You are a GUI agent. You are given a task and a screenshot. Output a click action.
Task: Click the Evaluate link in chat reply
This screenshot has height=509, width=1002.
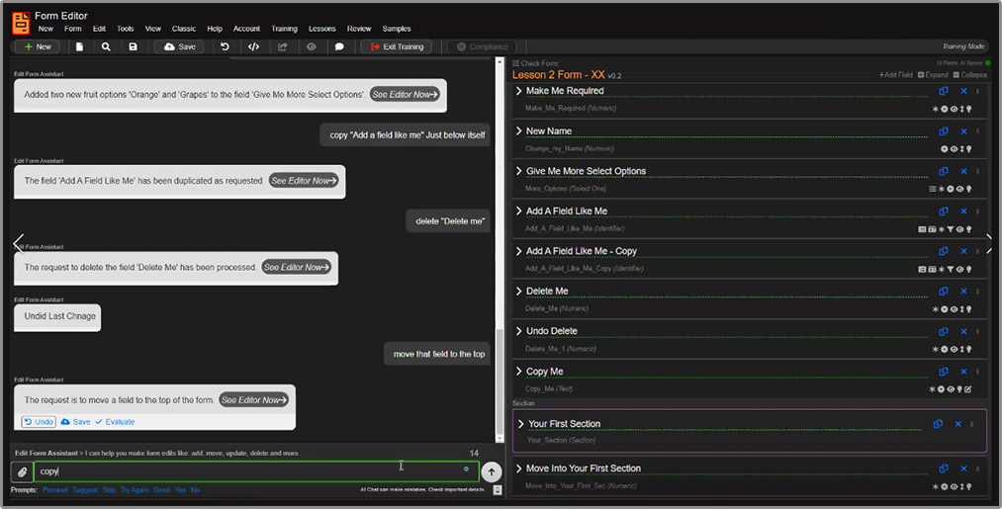pos(115,422)
